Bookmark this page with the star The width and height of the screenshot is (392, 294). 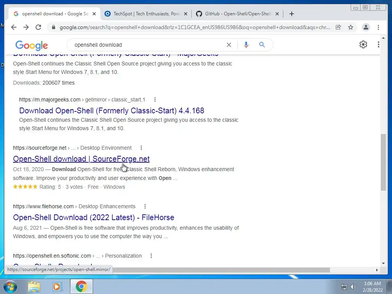coord(351,27)
